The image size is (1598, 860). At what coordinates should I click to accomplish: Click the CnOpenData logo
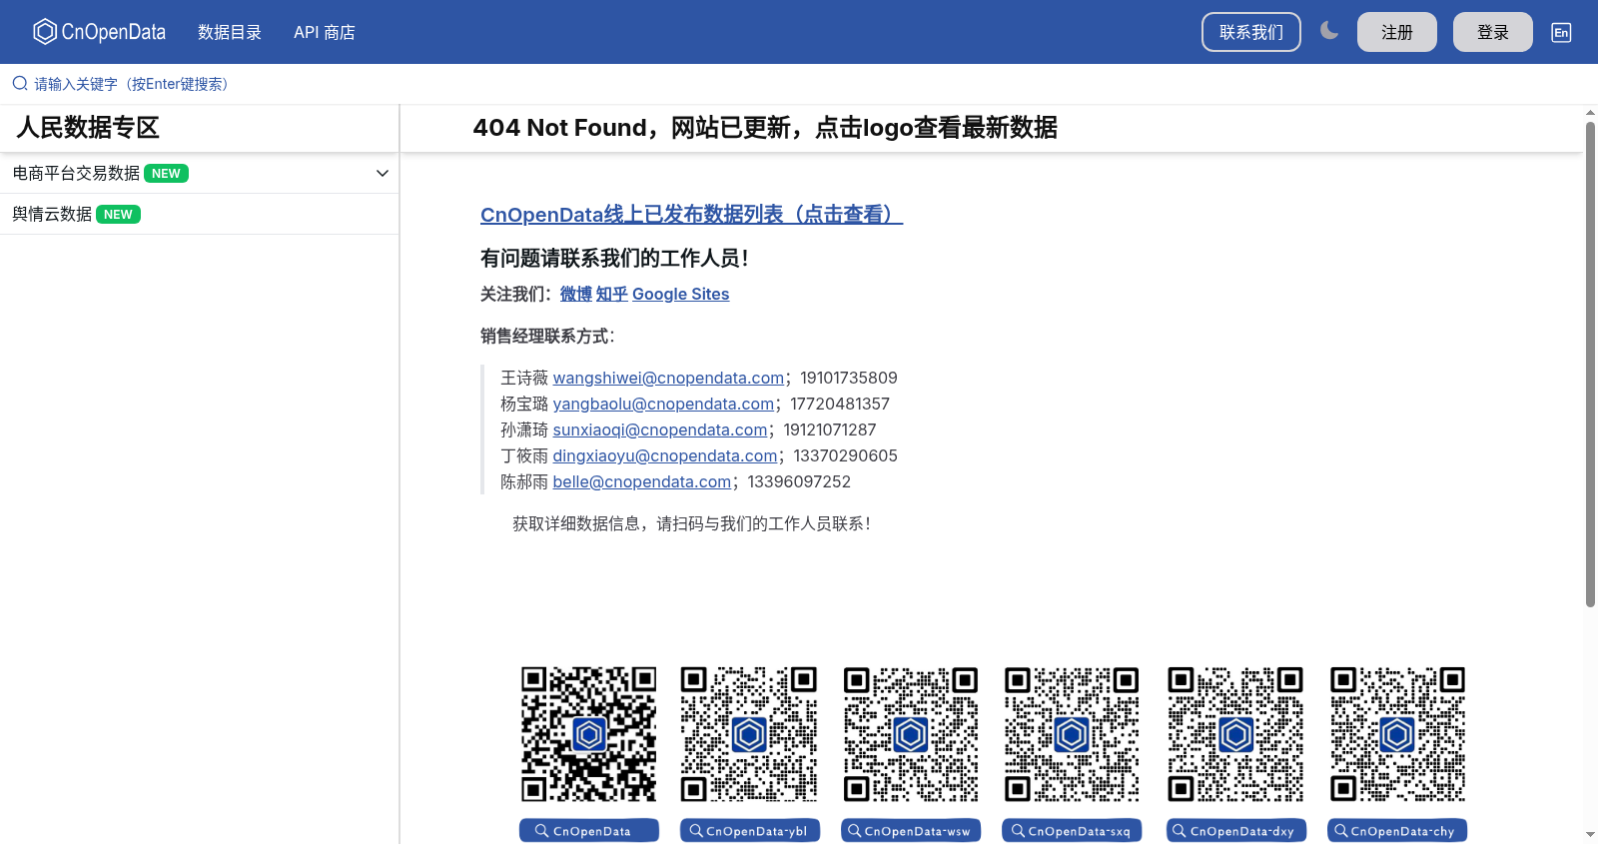(x=99, y=32)
